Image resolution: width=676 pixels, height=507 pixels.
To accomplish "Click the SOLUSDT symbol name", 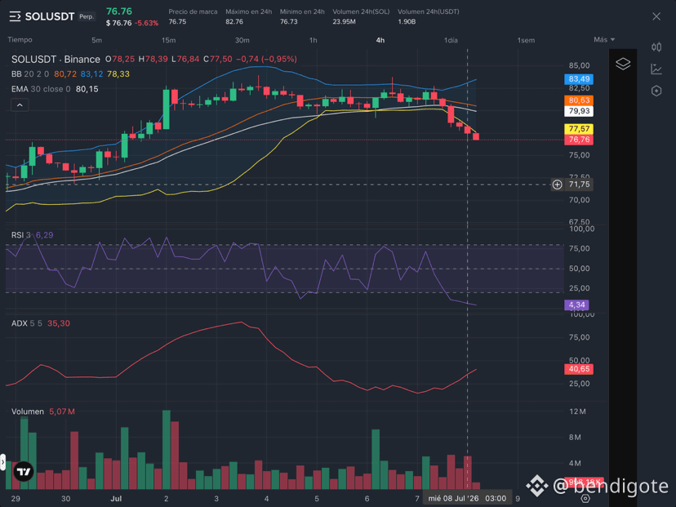I will click(50, 16).
